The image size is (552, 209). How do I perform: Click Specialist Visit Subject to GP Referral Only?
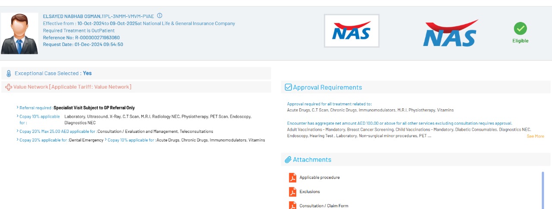[94, 108]
